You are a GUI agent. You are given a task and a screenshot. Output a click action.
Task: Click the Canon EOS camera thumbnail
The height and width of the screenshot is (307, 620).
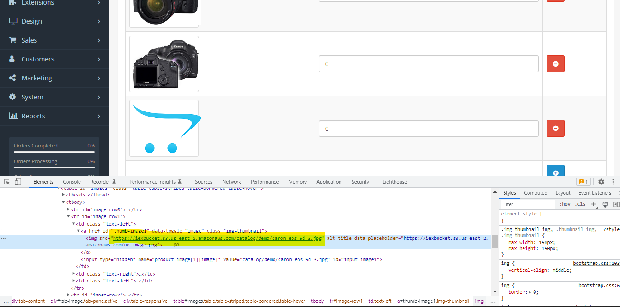point(164,64)
